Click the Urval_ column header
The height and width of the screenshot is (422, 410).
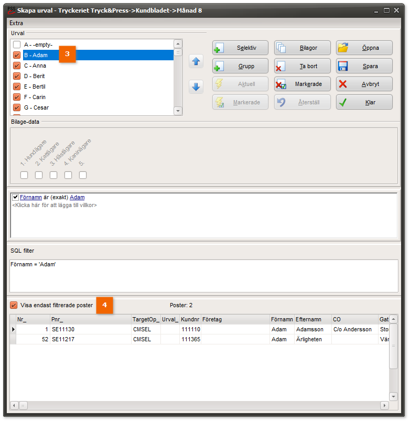point(170,319)
